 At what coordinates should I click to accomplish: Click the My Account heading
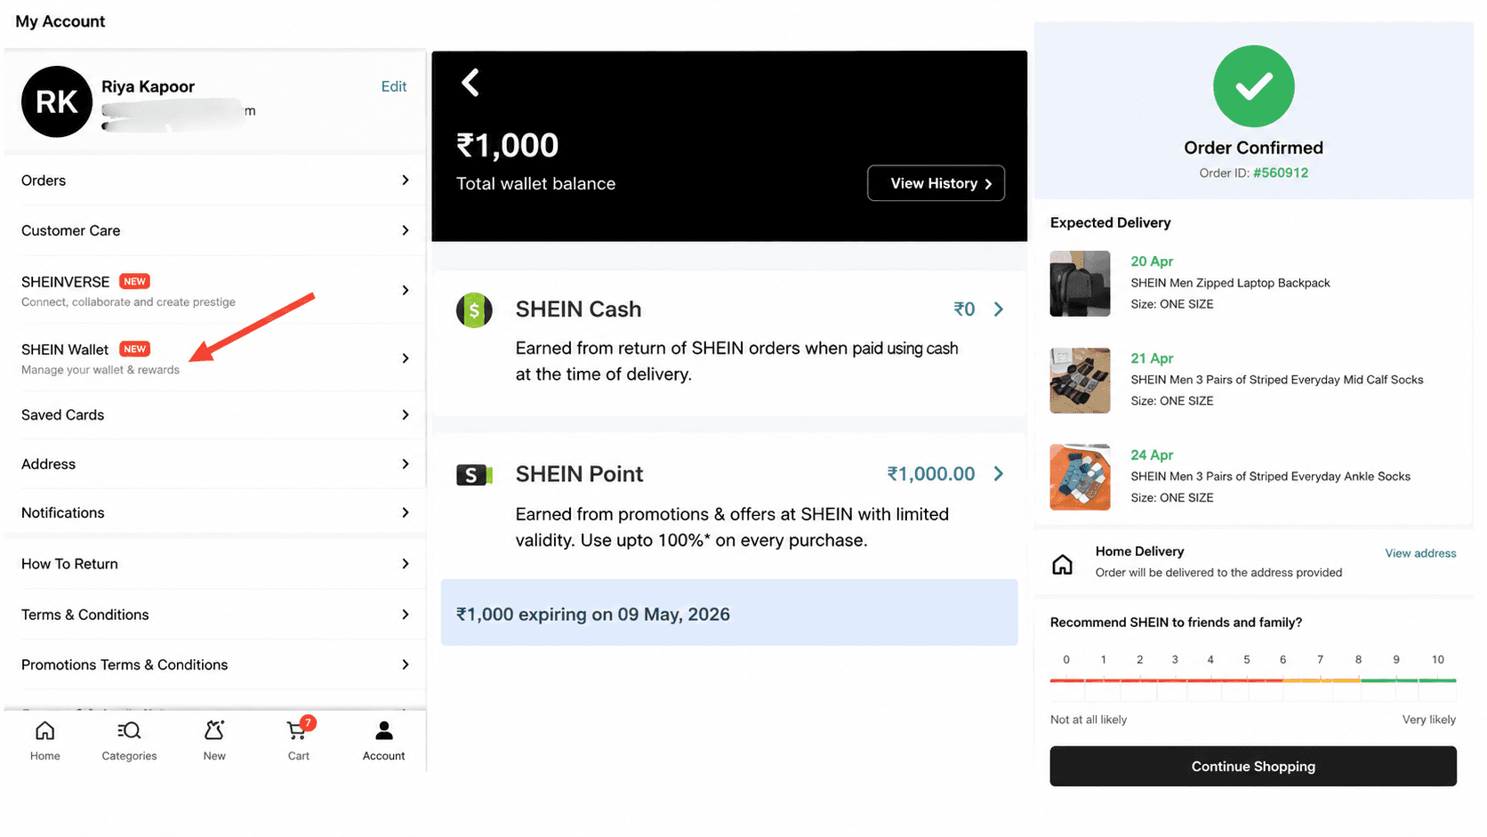tap(60, 21)
